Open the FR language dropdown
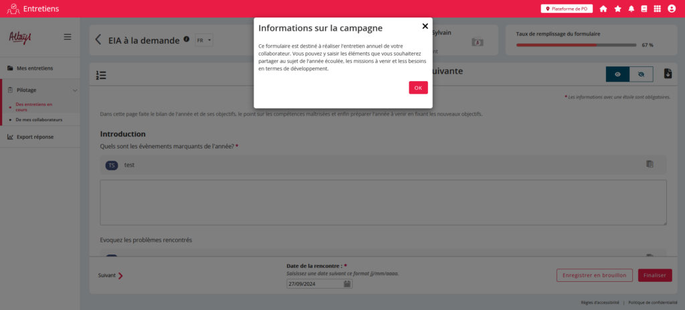The height and width of the screenshot is (310, 685). [x=203, y=40]
